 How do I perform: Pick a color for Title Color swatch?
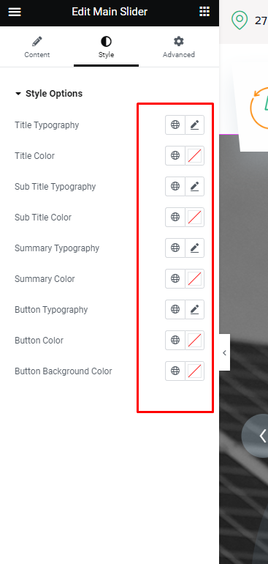click(x=194, y=155)
